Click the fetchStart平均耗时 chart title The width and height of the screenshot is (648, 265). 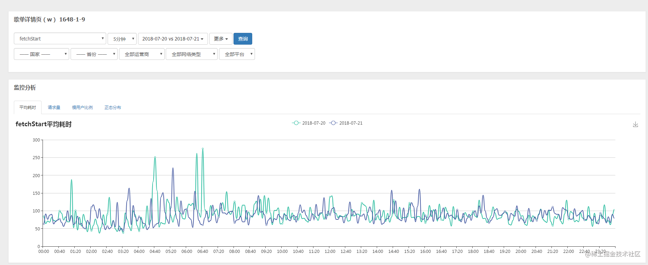click(x=44, y=124)
